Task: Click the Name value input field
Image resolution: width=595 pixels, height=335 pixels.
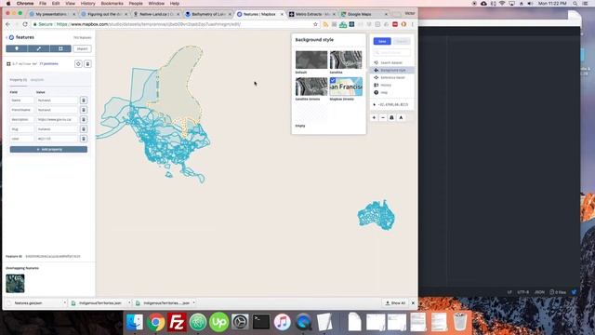Action: pyautogui.click(x=57, y=100)
